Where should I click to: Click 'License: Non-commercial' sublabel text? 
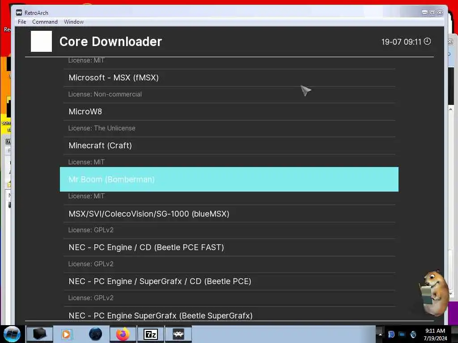(x=105, y=94)
